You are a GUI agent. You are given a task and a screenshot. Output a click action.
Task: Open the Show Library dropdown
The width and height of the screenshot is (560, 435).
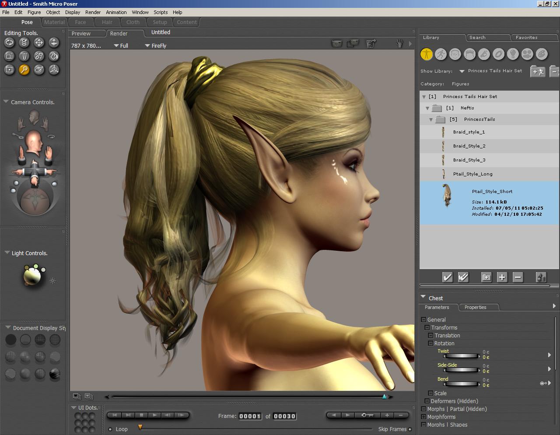pyautogui.click(x=462, y=71)
